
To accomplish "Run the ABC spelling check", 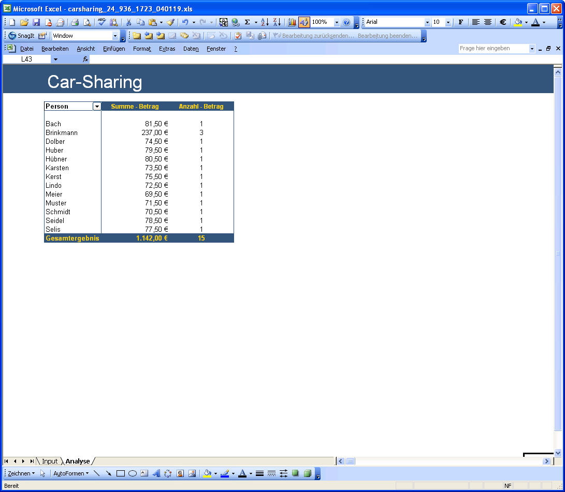I will click(102, 22).
